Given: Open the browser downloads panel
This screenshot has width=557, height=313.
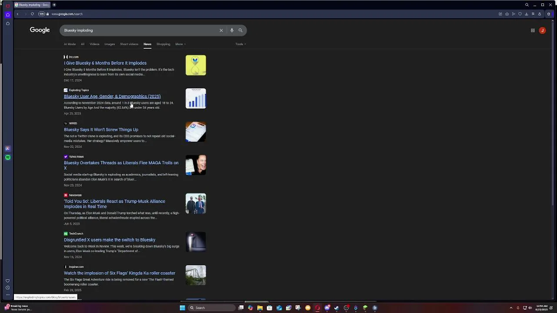Looking at the screenshot, I should point(526,14).
